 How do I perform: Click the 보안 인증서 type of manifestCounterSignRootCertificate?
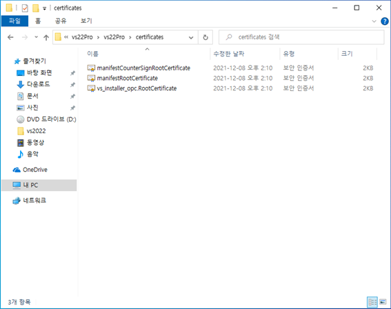tap(299, 68)
